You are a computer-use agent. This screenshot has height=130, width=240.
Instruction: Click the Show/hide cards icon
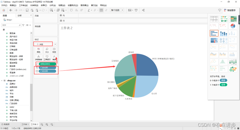[130, 10]
